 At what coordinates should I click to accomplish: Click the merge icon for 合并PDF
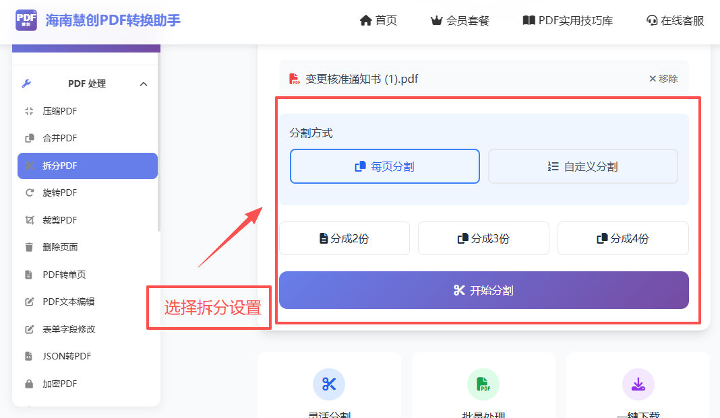(30, 138)
